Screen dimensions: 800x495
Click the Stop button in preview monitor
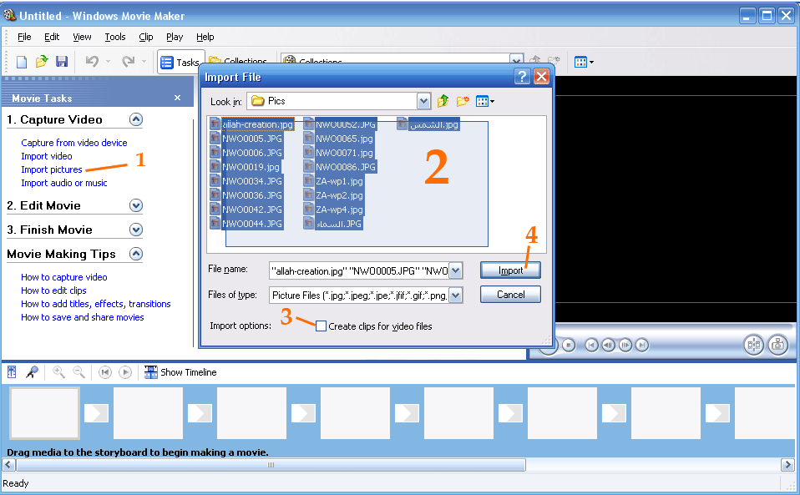tap(569, 345)
